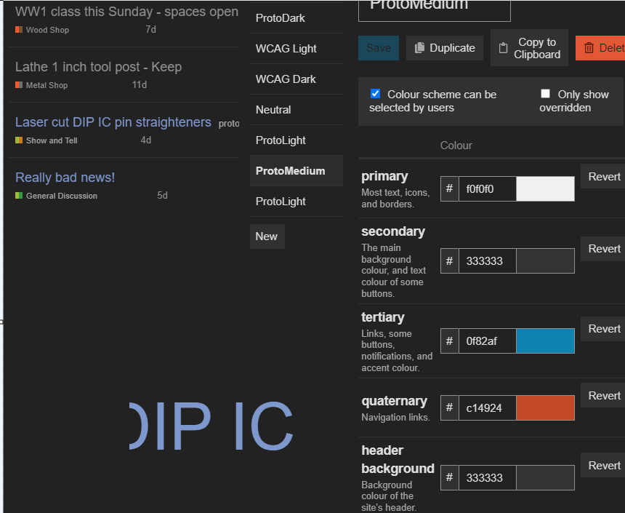Select the ProtoMedium colour scheme
Screen dimensions: 625x513
click(x=297, y=171)
